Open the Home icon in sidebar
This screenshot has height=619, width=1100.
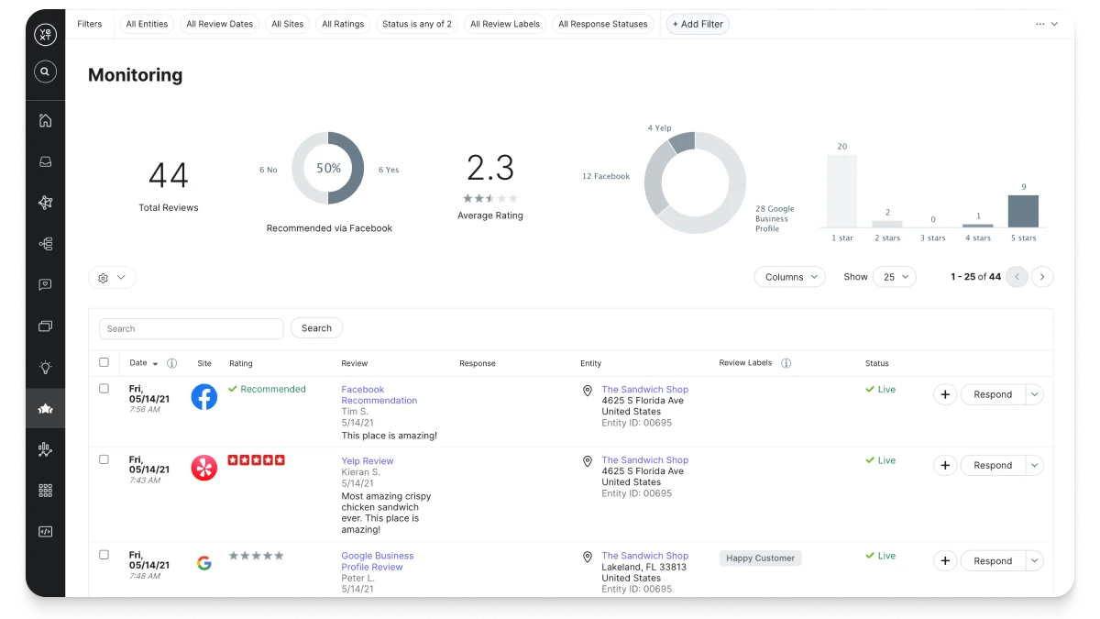pos(45,120)
